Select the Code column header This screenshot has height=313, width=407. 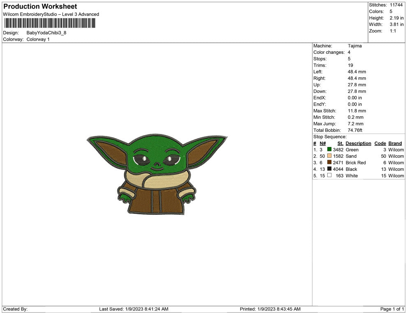click(380, 143)
